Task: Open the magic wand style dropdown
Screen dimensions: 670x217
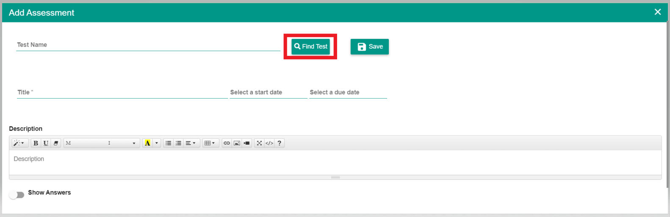Action: 19,143
